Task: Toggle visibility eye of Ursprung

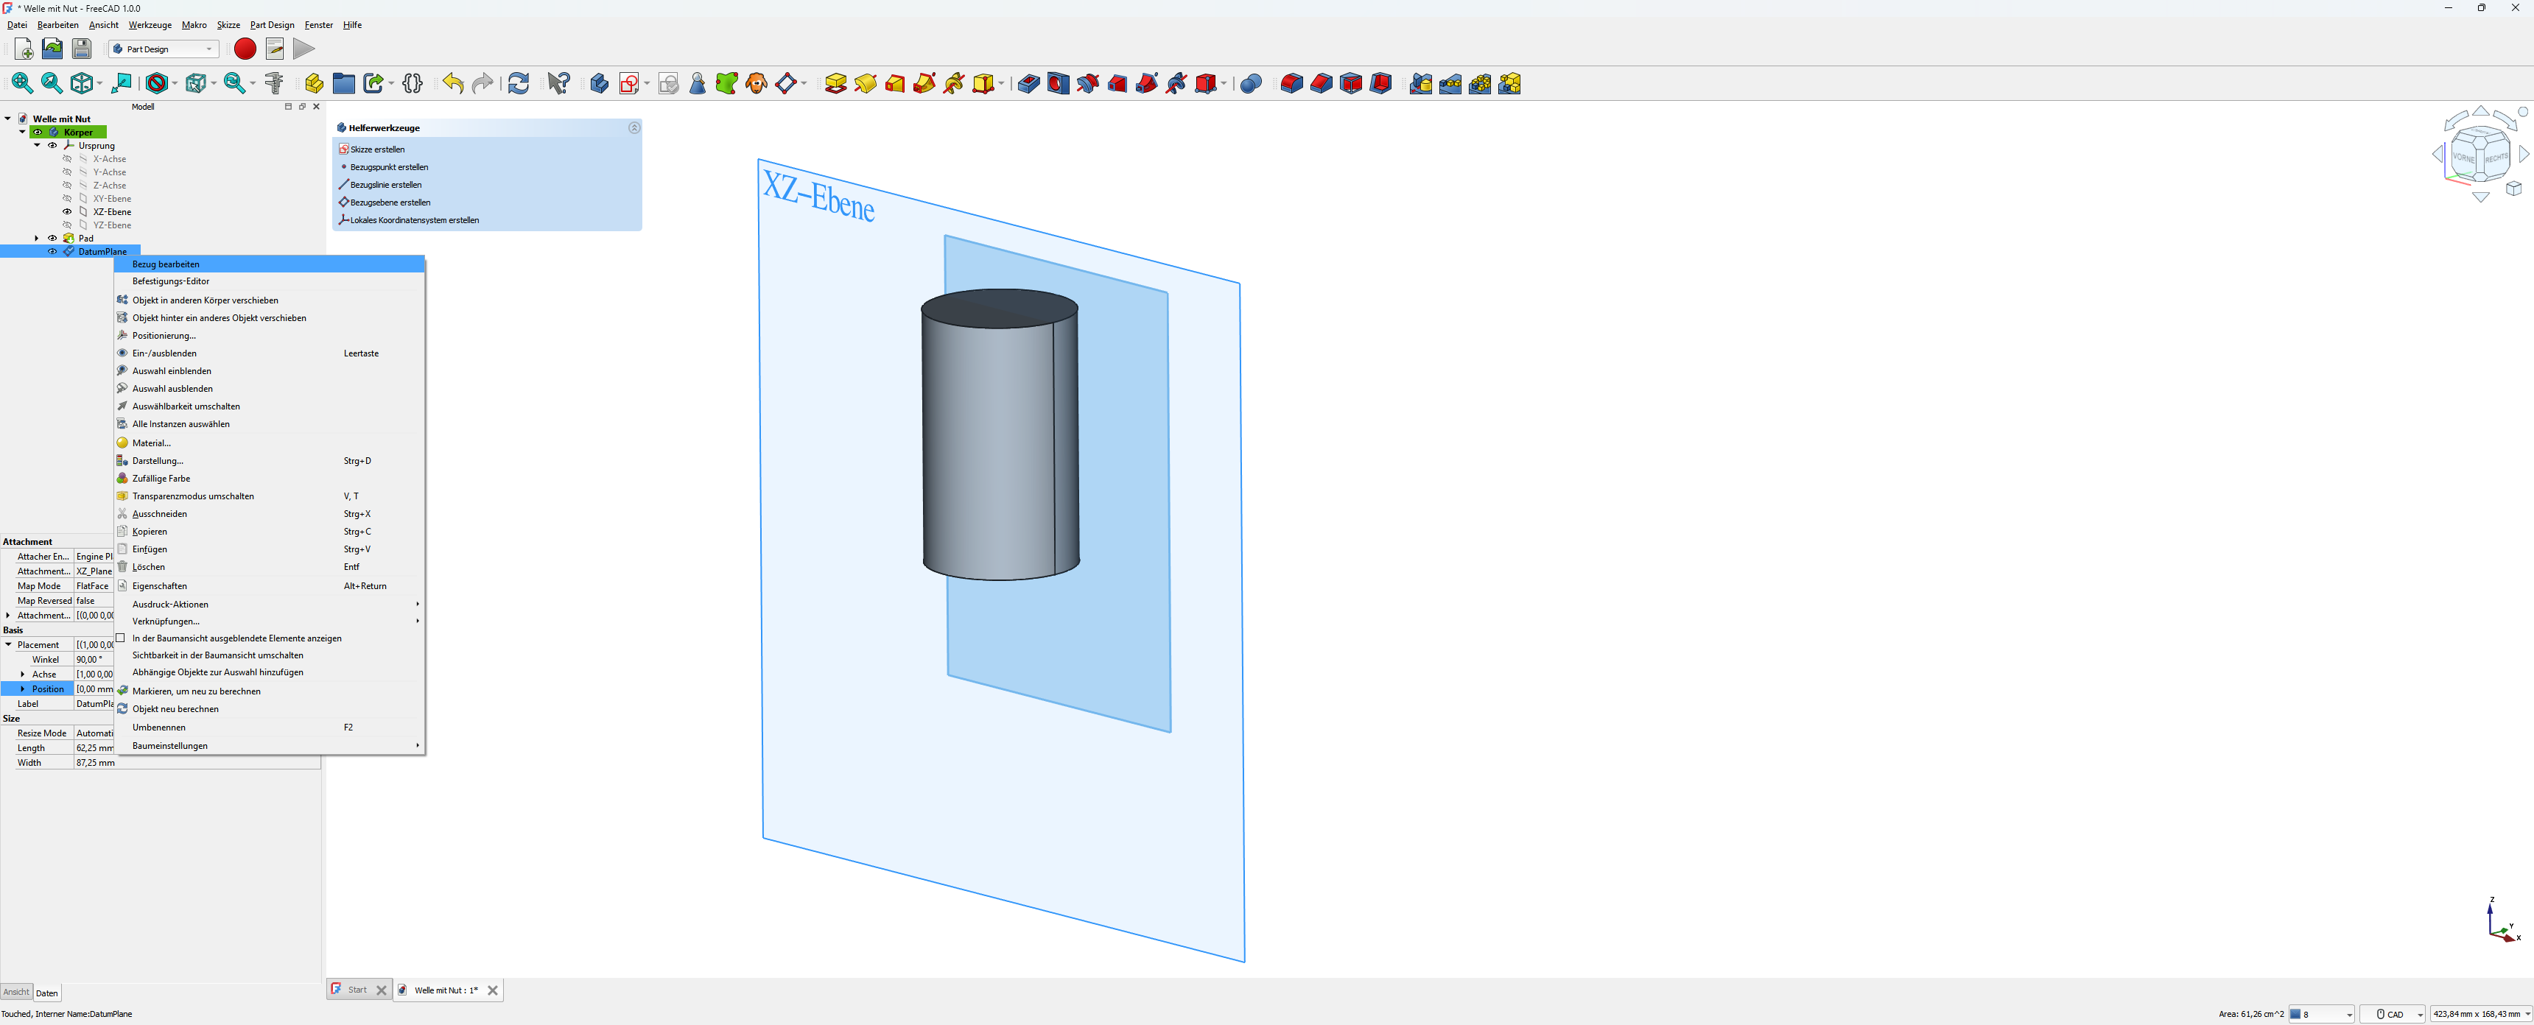Action: [52, 146]
